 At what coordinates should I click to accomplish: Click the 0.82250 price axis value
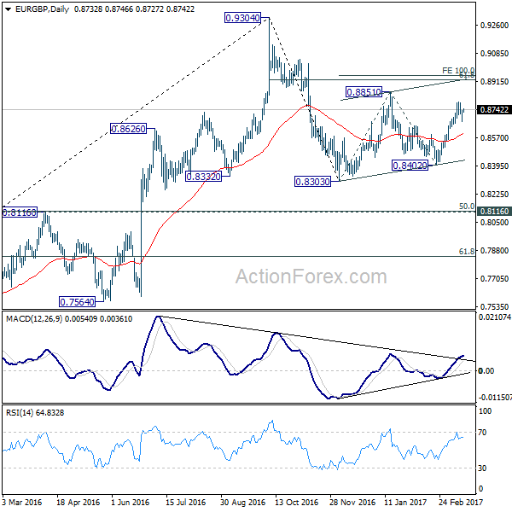(x=494, y=194)
